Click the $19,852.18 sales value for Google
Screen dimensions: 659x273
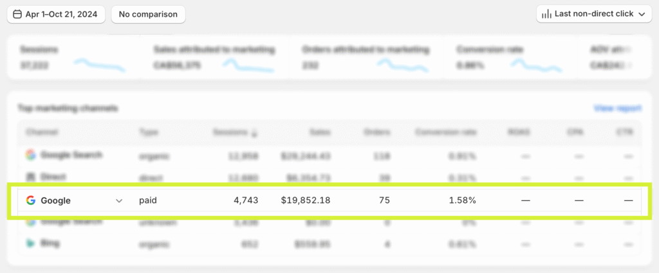(x=306, y=200)
